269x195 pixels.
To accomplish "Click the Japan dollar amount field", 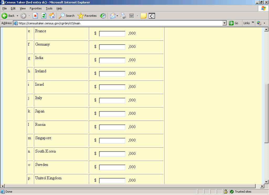I will [x=112, y=114].
